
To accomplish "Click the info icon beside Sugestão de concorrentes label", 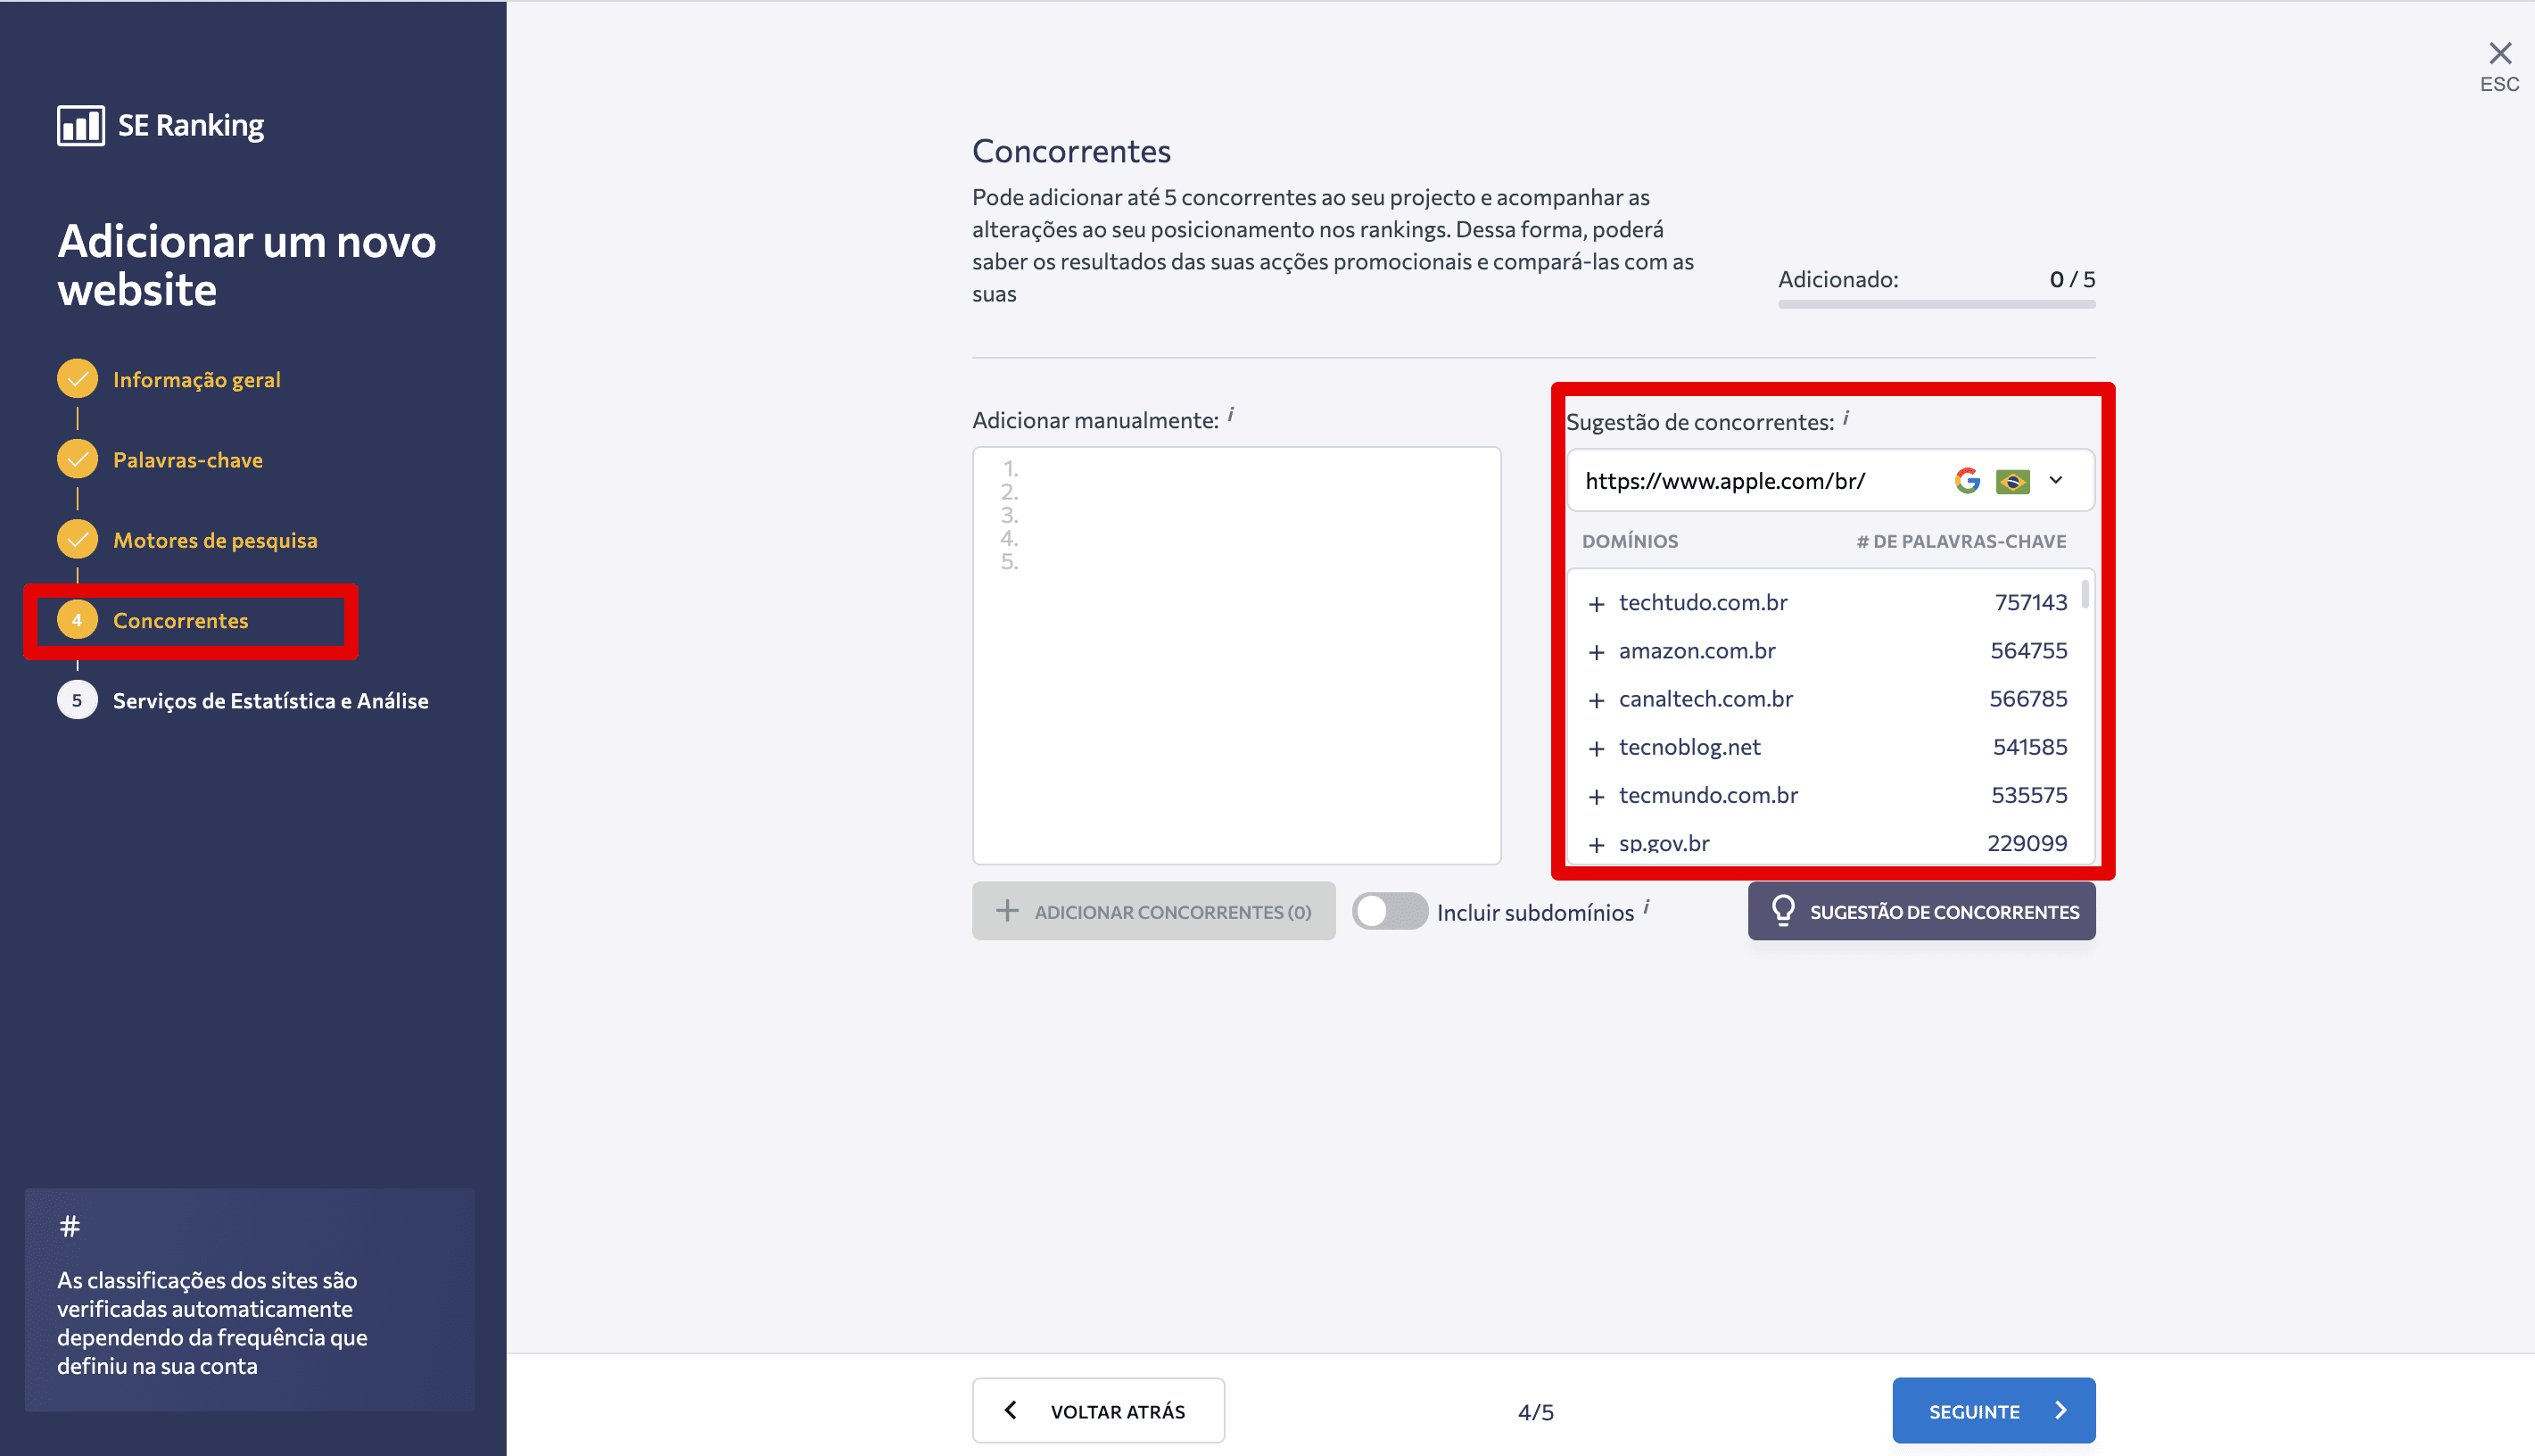I will click(1846, 418).
